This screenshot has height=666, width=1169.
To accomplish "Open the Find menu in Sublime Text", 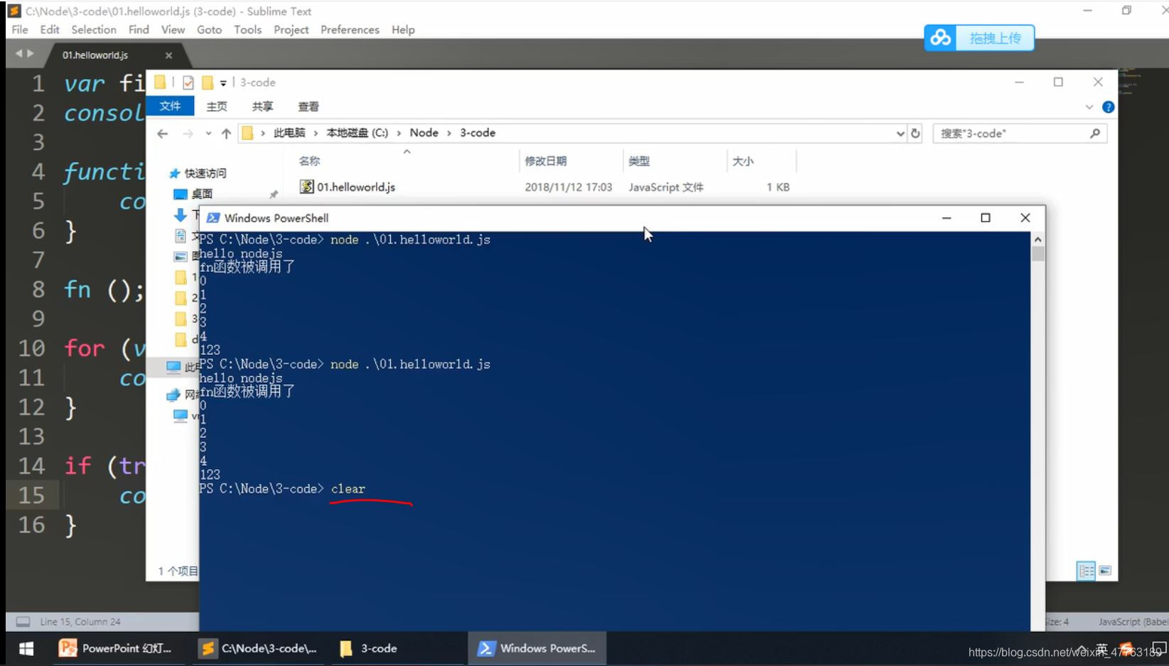I will pyautogui.click(x=139, y=30).
